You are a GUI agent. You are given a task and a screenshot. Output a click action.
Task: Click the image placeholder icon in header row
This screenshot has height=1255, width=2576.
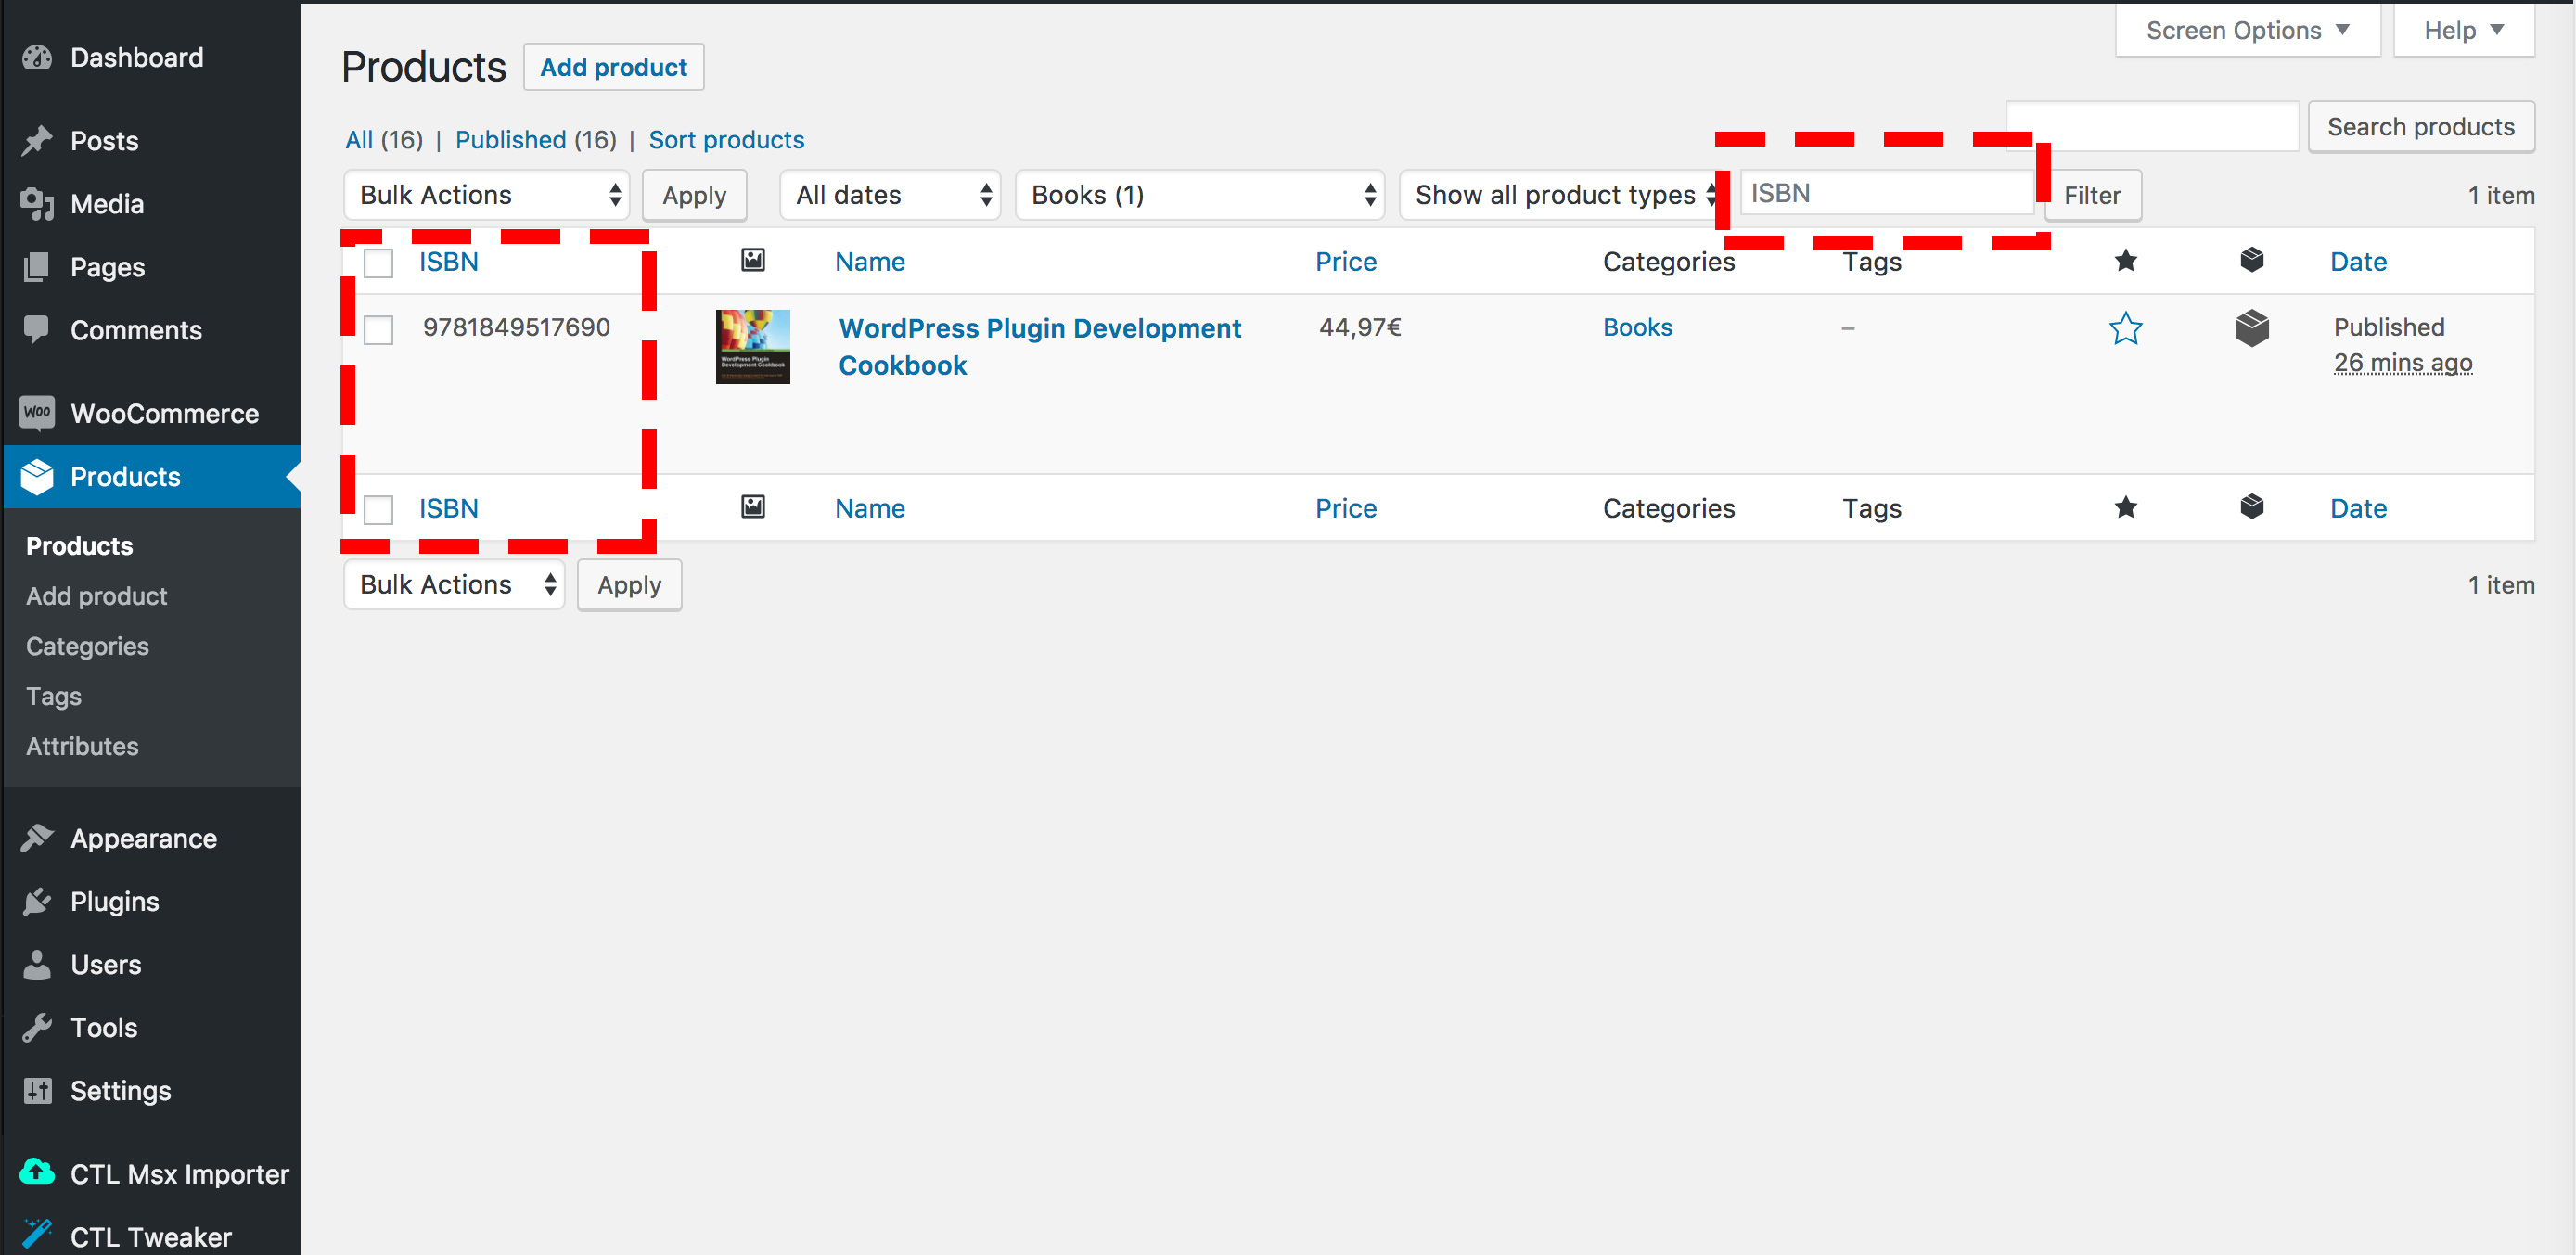coord(752,260)
